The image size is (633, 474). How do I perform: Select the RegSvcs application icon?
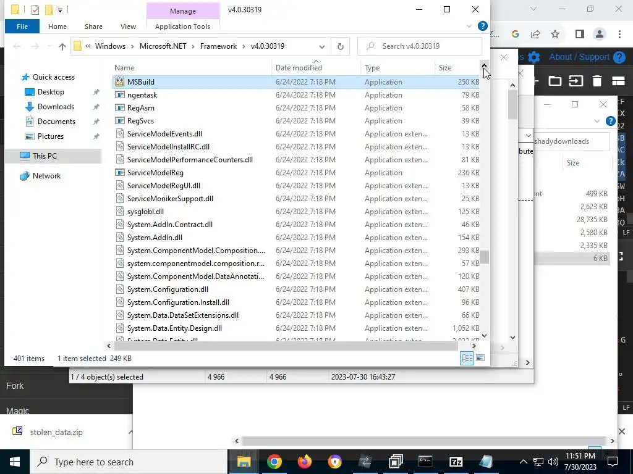coord(119,120)
